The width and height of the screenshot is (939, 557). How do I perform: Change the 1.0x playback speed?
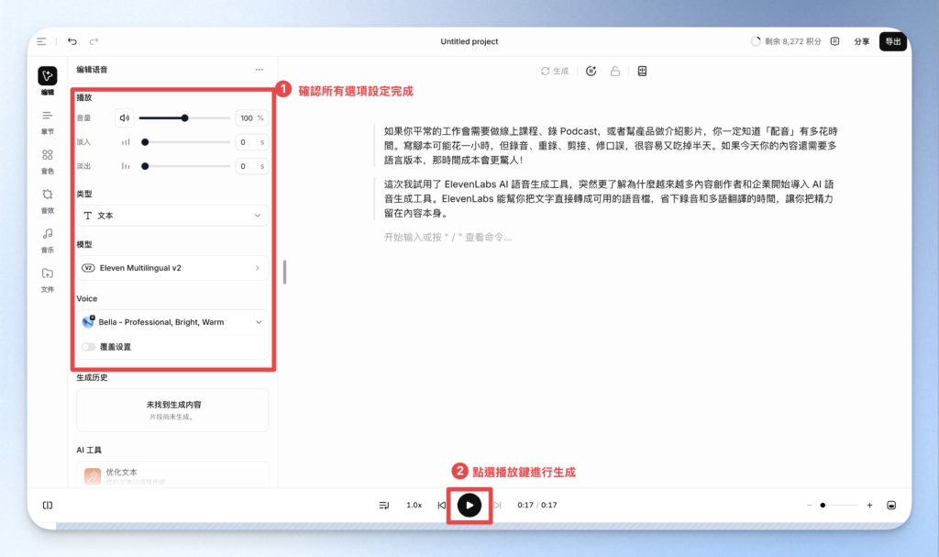[414, 506]
